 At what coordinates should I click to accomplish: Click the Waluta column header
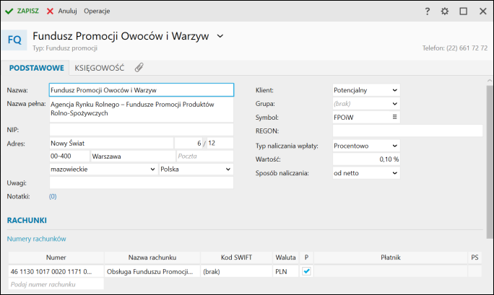(285, 257)
